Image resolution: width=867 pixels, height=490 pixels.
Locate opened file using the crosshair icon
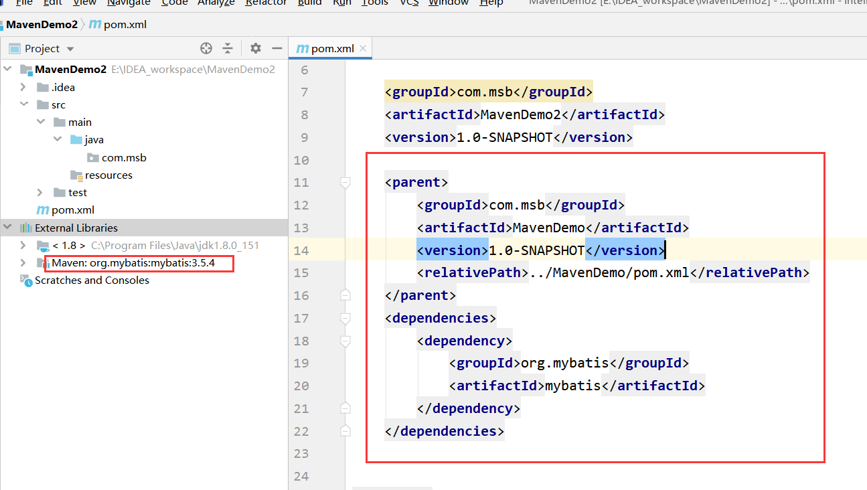pyautogui.click(x=206, y=48)
